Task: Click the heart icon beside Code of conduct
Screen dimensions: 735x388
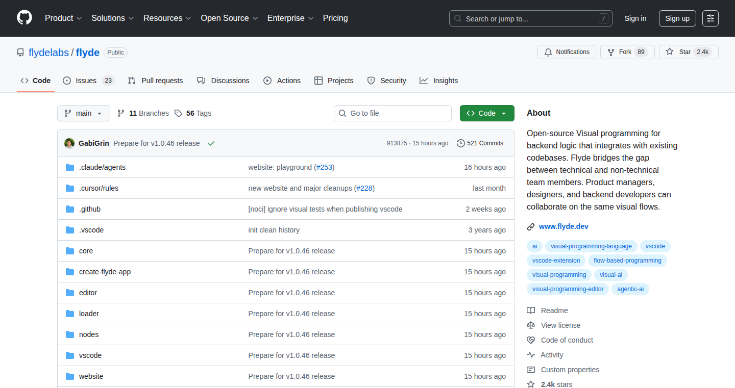Action: click(x=531, y=340)
